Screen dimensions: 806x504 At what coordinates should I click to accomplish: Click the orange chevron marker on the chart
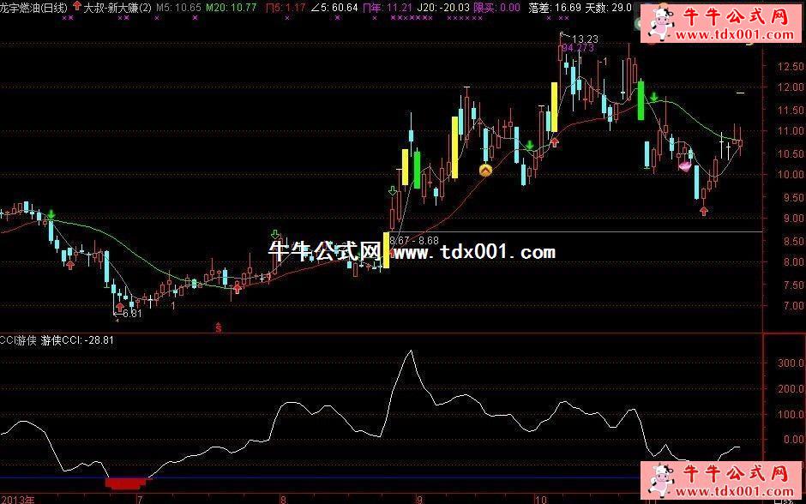tap(485, 171)
